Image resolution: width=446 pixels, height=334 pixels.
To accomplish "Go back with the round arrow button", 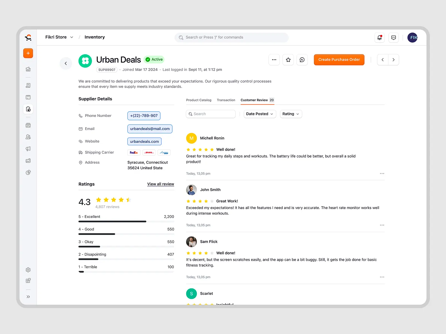I will point(66,63).
